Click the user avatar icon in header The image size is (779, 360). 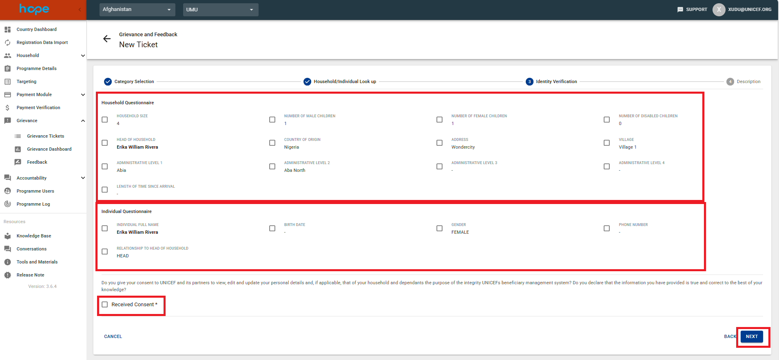719,9
